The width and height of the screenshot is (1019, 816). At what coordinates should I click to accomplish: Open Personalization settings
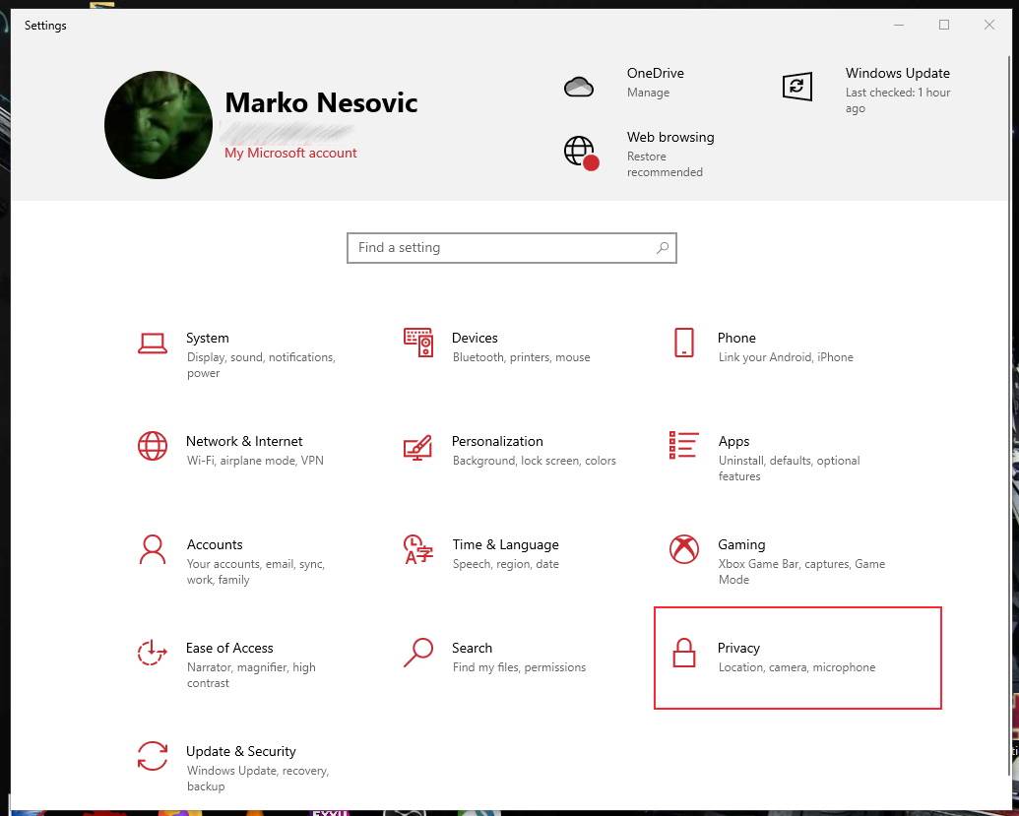click(x=497, y=441)
